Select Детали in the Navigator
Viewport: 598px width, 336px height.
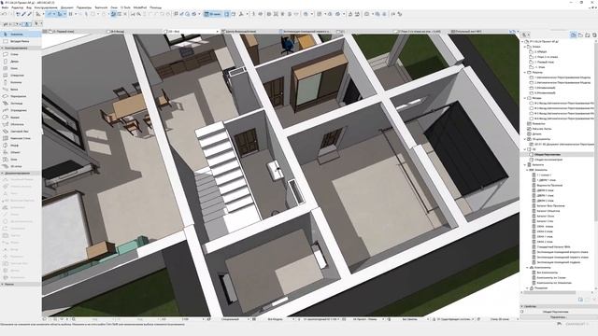point(536,134)
